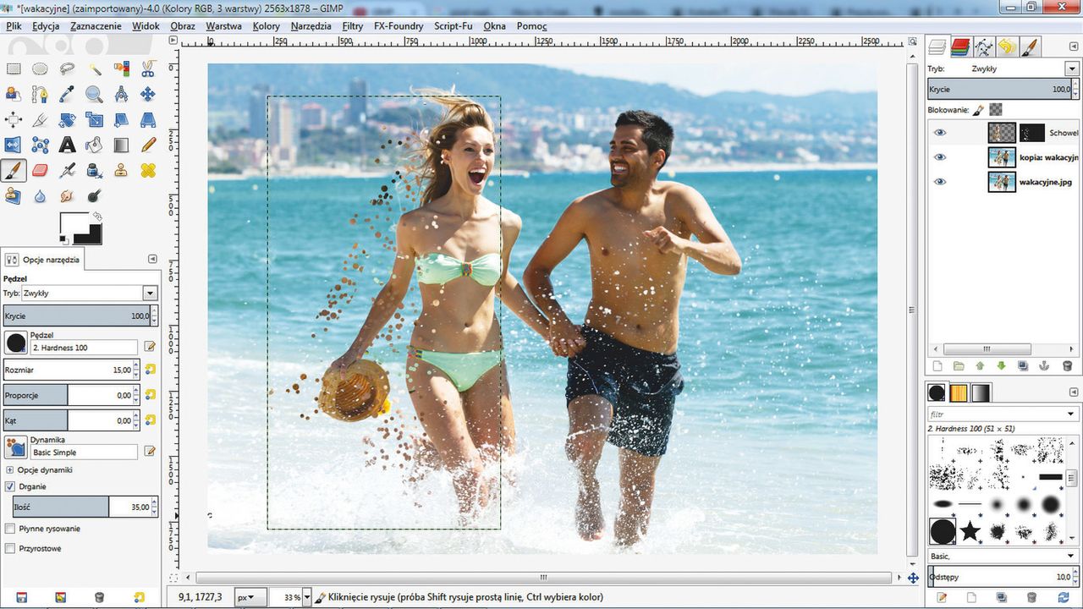Create a new layer
The image size is (1083, 609).
pyautogui.click(x=937, y=365)
